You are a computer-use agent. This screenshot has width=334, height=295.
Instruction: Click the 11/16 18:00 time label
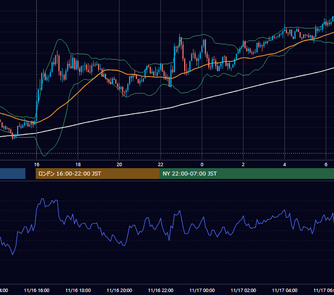click(x=78, y=290)
